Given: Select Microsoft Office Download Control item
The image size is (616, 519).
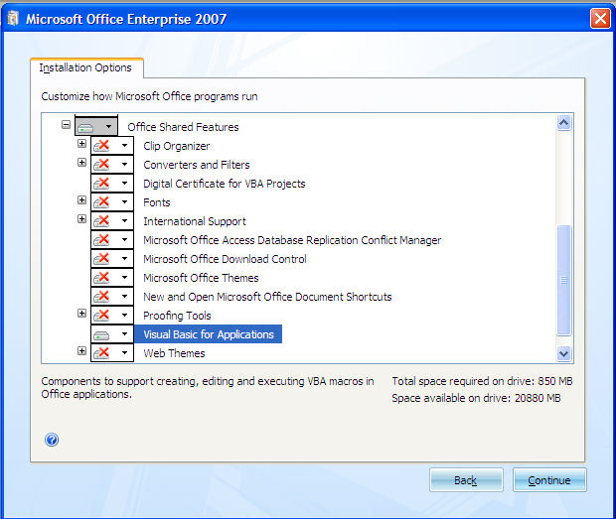Looking at the screenshot, I should click(225, 259).
